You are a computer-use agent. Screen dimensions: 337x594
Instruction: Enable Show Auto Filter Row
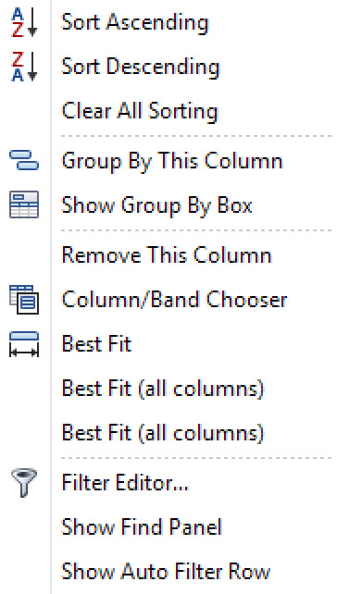click(166, 571)
